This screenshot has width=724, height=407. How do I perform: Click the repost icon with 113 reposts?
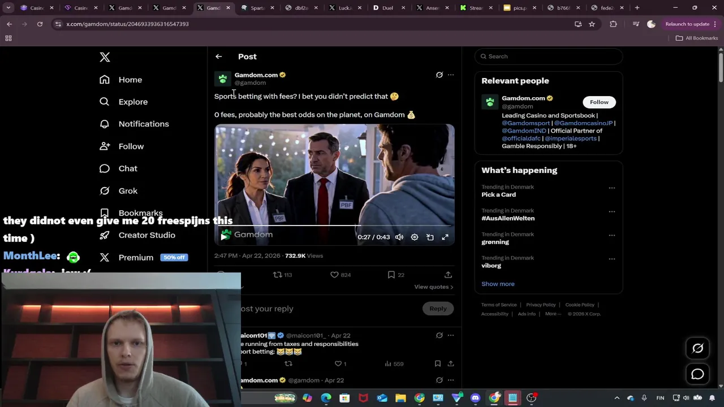coord(278,275)
